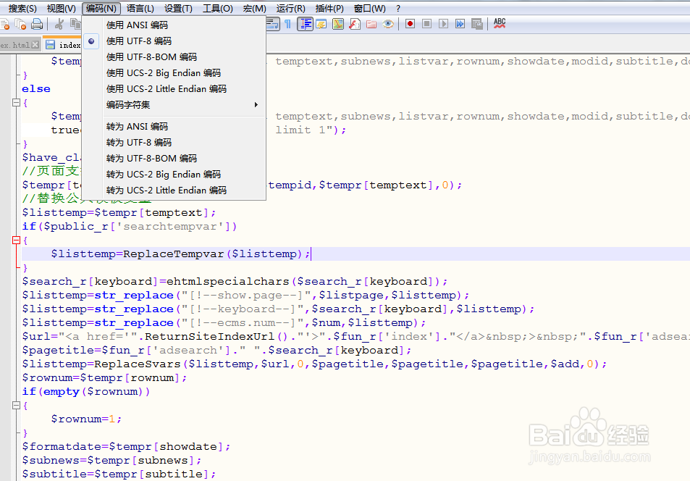Open the Function List icon
This screenshot has height=481, width=690.
click(355, 24)
